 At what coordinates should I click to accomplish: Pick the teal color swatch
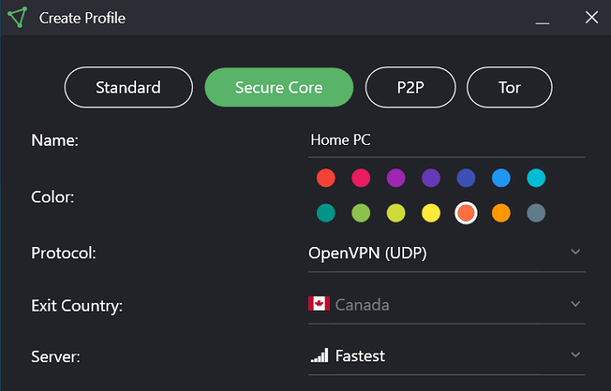click(326, 213)
